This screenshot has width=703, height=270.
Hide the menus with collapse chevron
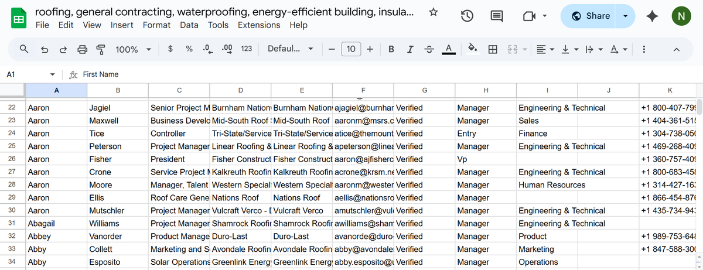[x=677, y=49]
